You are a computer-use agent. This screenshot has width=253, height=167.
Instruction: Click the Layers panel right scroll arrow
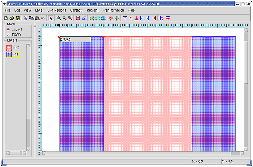click(x=24, y=153)
